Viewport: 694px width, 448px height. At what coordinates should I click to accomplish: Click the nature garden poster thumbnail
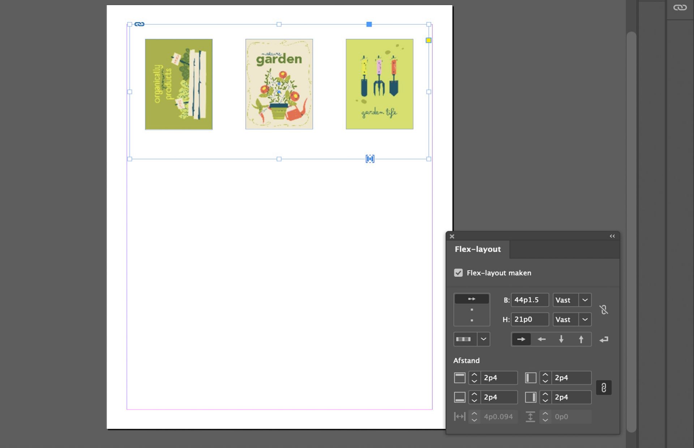[279, 84]
